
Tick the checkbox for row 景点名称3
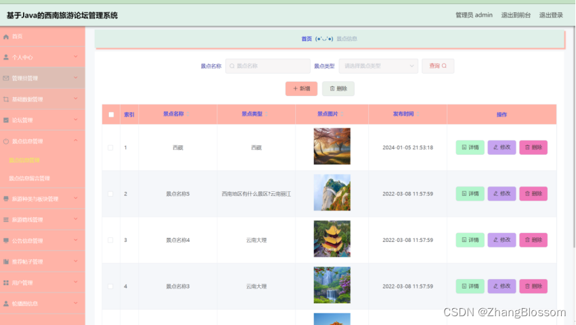coord(110,286)
